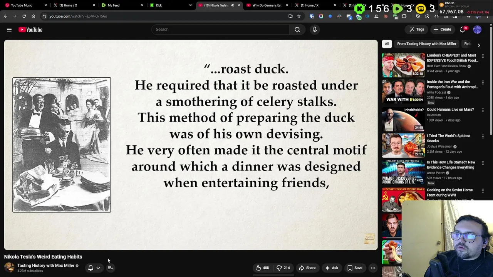Expand subscription options chevron

pos(98,268)
